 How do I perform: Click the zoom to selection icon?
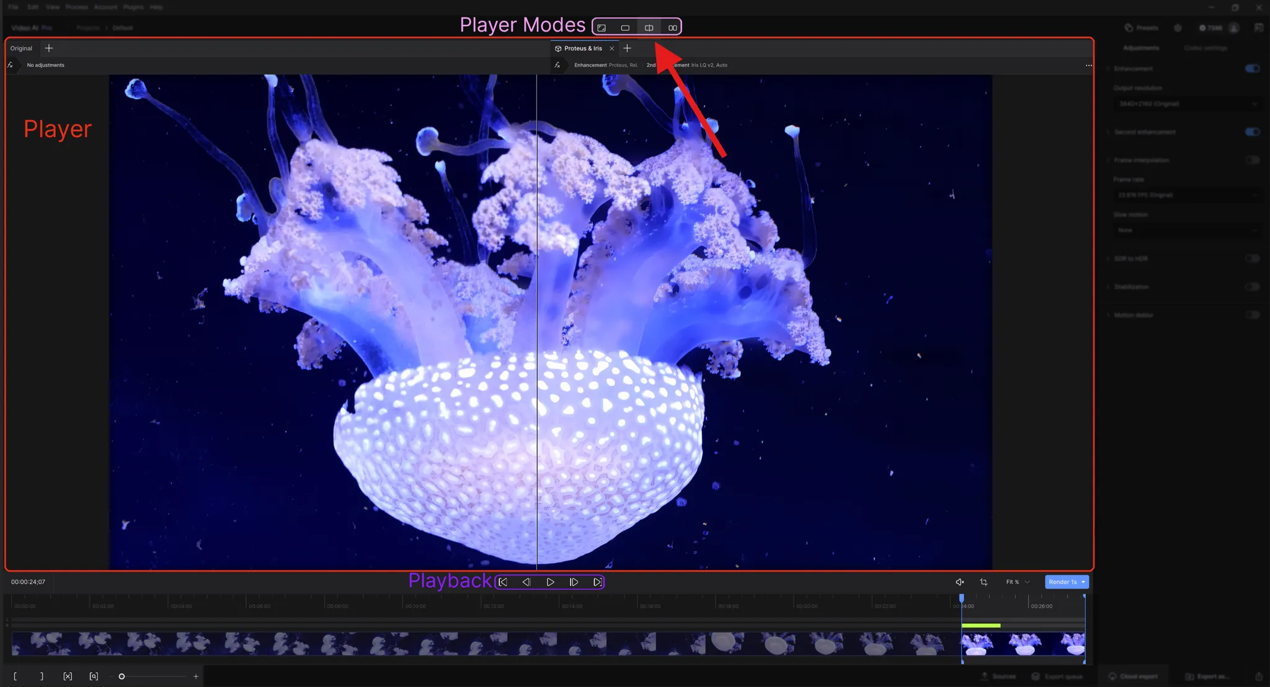point(94,676)
